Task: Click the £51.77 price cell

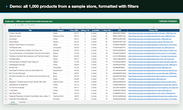Action: [74, 33]
